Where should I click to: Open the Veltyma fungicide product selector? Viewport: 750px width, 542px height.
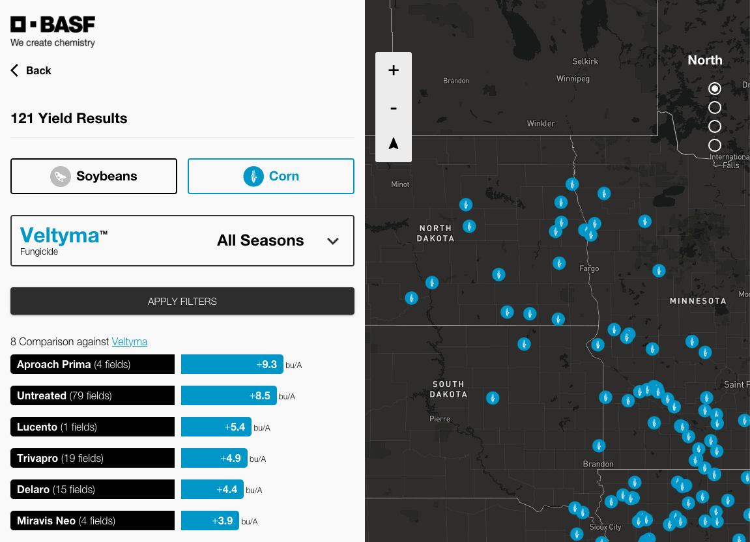tap(64, 240)
